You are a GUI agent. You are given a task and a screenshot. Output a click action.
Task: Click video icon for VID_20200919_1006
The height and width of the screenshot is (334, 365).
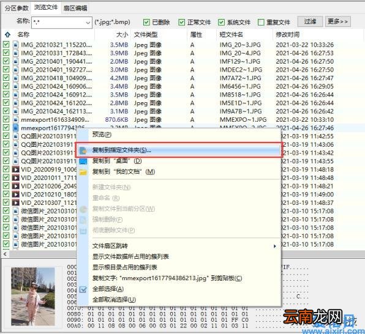pyautogui.click(x=15, y=169)
